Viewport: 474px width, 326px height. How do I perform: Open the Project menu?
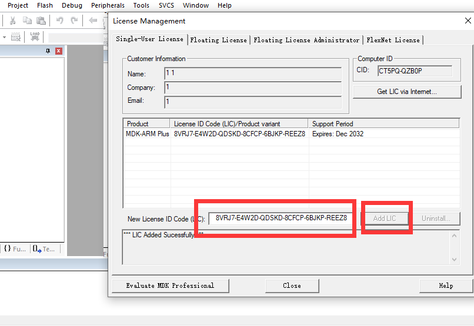(18, 5)
